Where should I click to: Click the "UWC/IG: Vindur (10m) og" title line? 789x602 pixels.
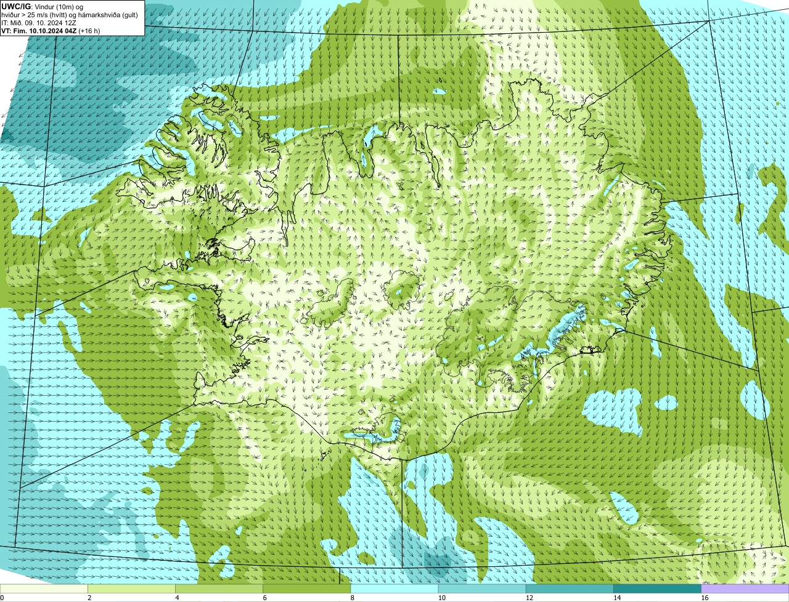coord(42,6)
